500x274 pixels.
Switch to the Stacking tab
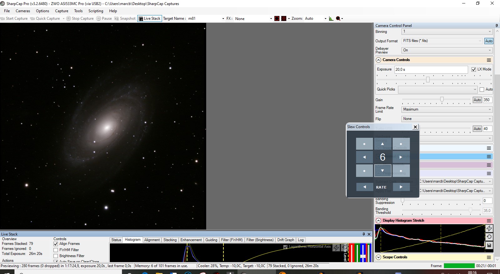[x=170, y=240]
